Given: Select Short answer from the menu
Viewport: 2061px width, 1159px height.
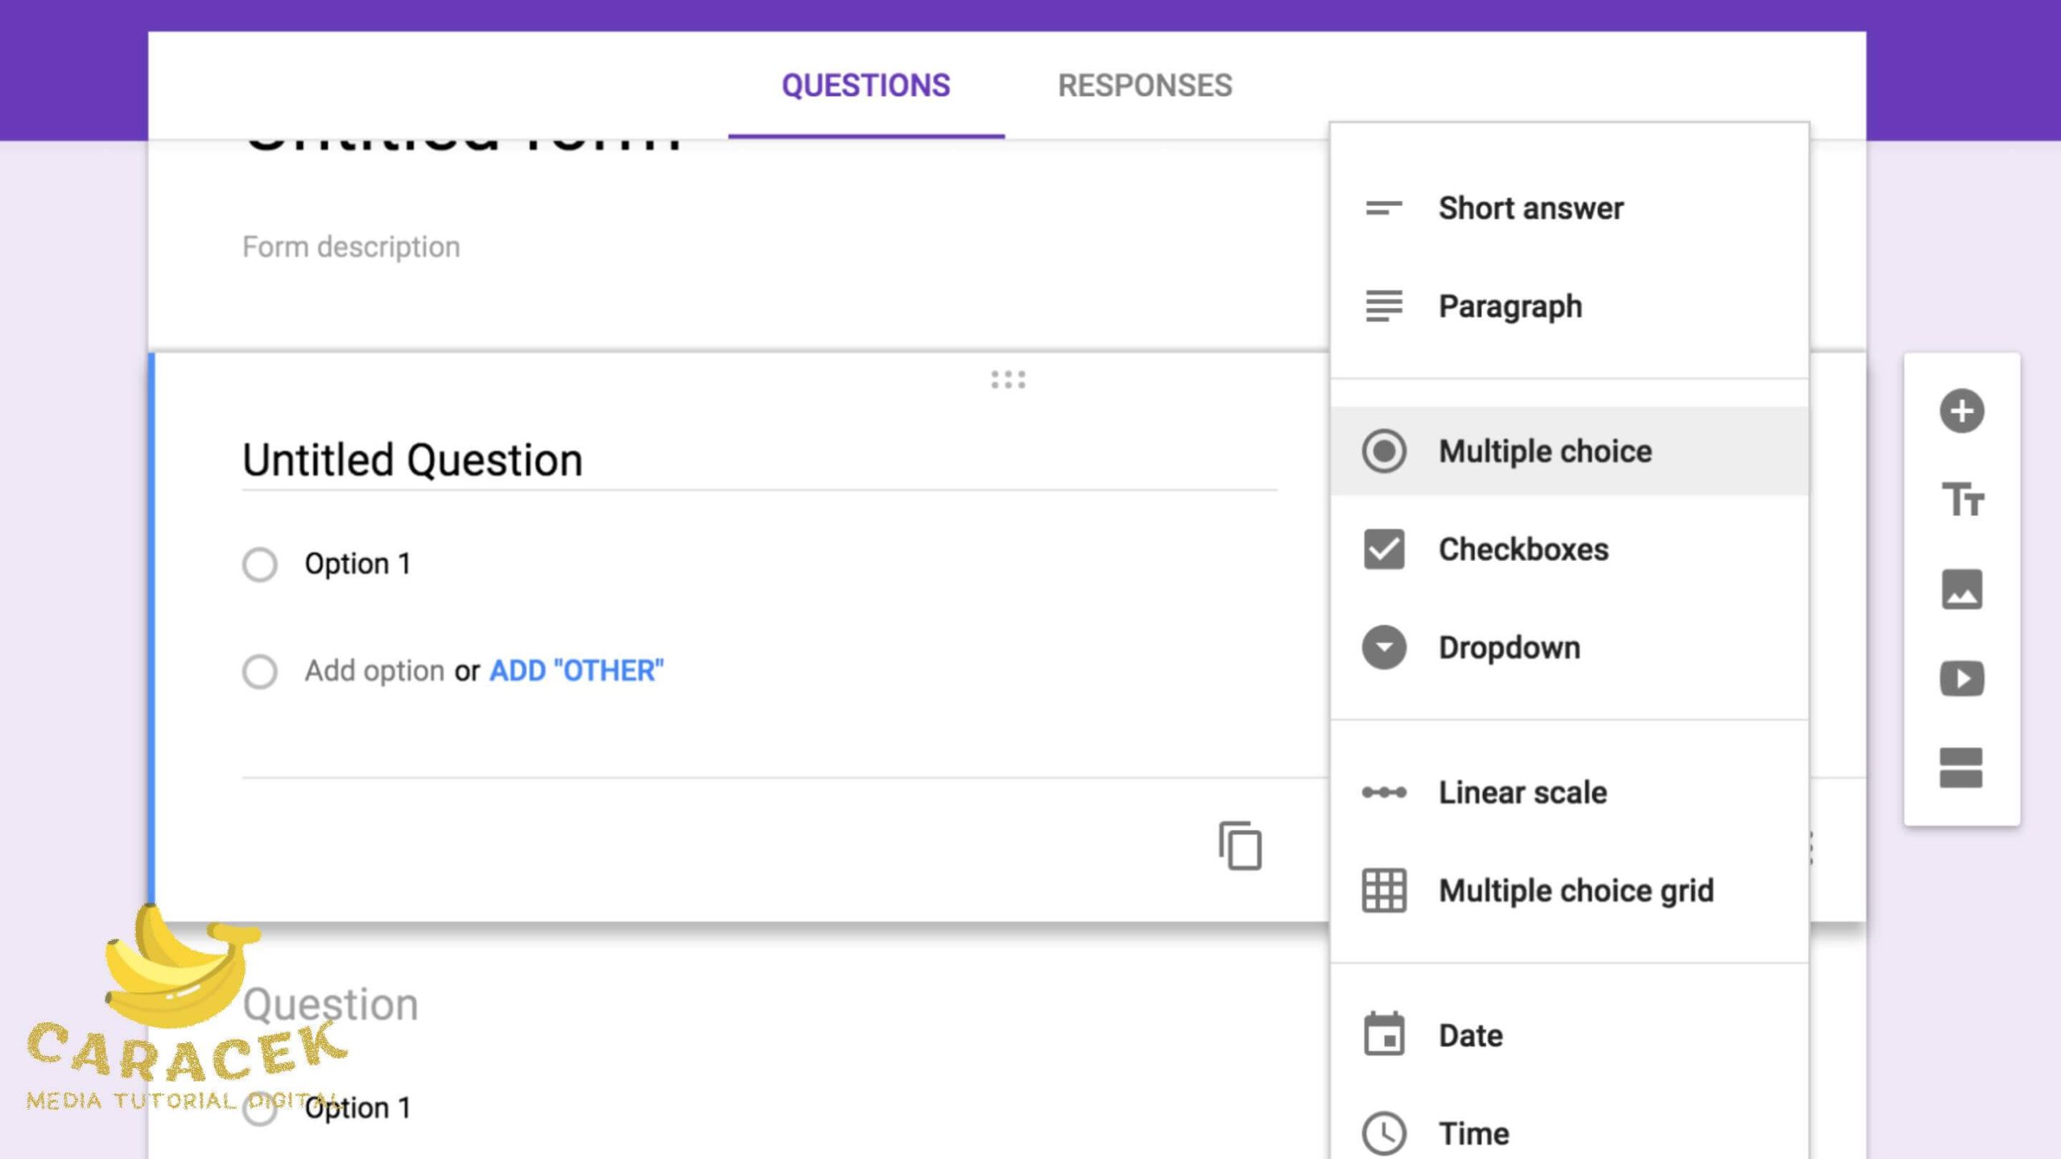Looking at the screenshot, I should pos(1530,208).
